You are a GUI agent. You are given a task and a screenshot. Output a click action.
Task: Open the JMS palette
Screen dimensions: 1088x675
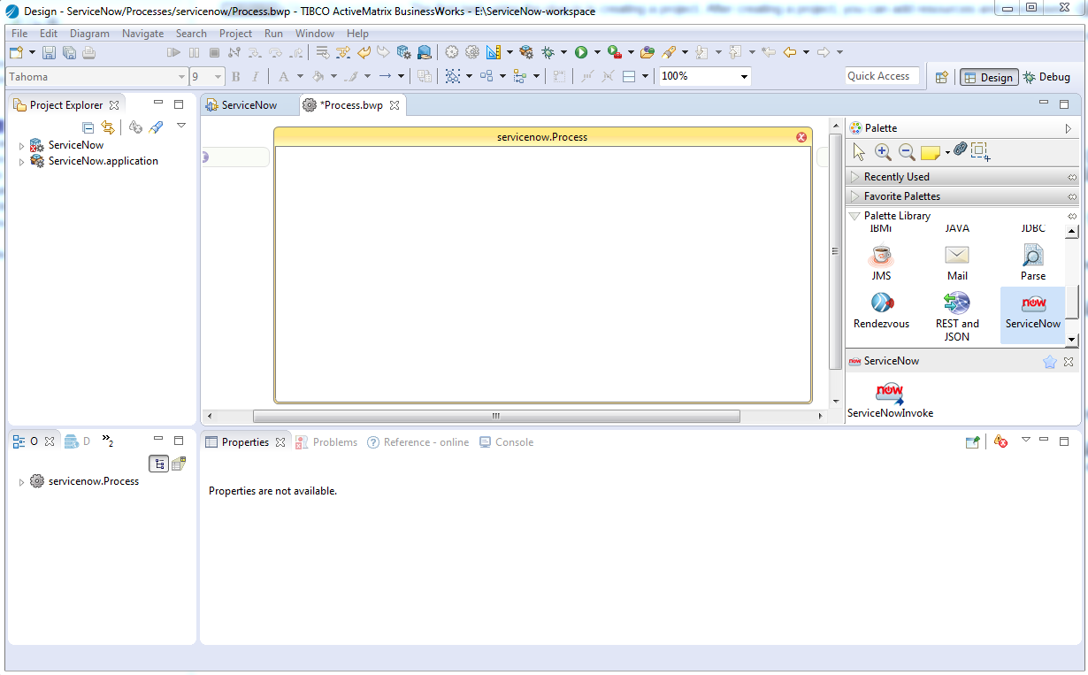881,263
